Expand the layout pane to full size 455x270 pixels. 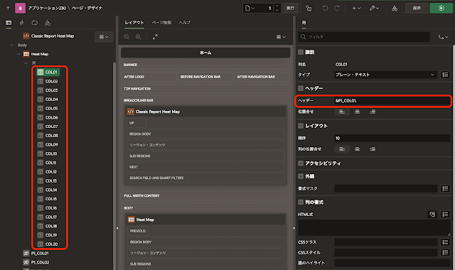tap(155, 37)
